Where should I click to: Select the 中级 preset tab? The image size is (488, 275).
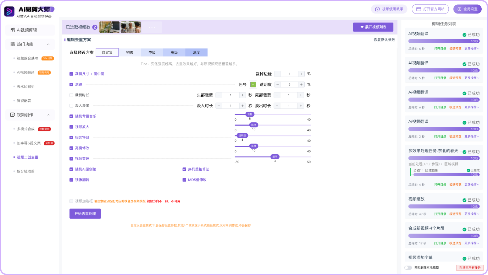point(152,53)
